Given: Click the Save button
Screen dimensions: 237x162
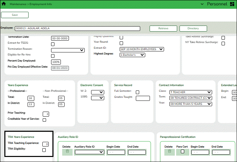Looking at the screenshot, I should tap(15, 15).
